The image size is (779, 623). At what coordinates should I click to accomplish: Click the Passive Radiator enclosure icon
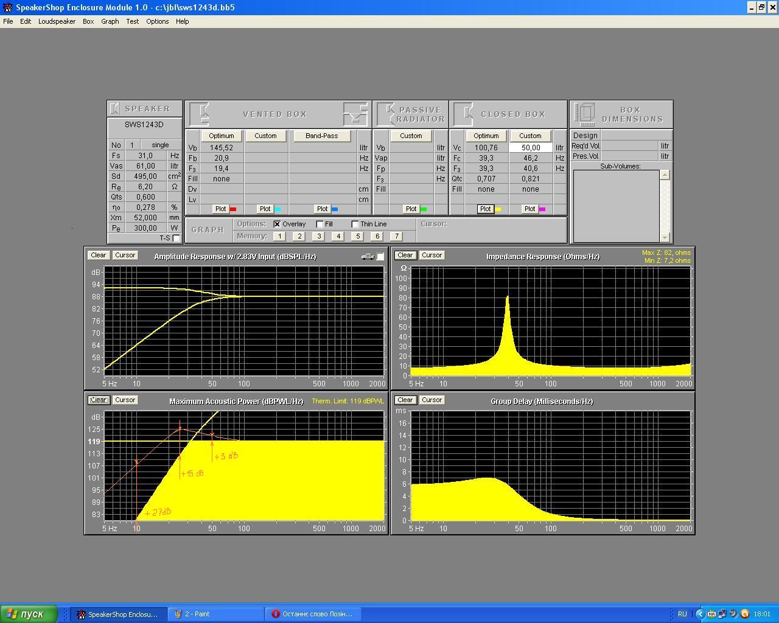(386, 114)
